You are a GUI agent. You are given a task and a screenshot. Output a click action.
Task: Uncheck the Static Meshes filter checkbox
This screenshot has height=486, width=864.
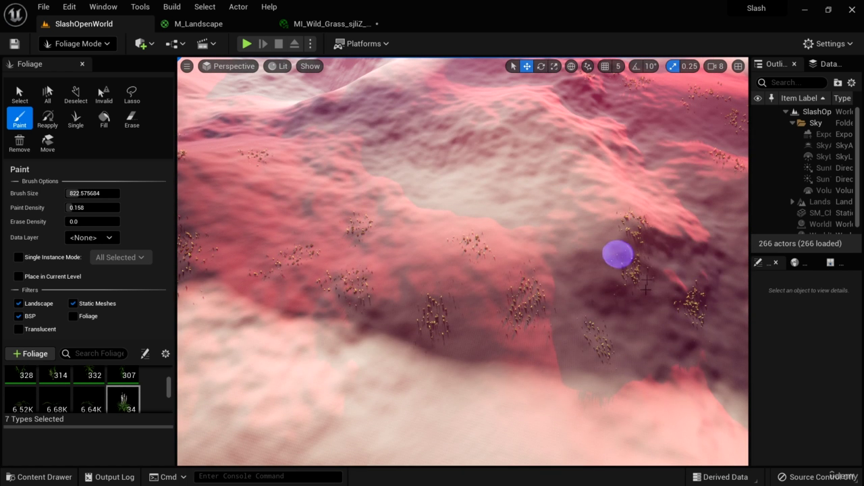pos(73,303)
